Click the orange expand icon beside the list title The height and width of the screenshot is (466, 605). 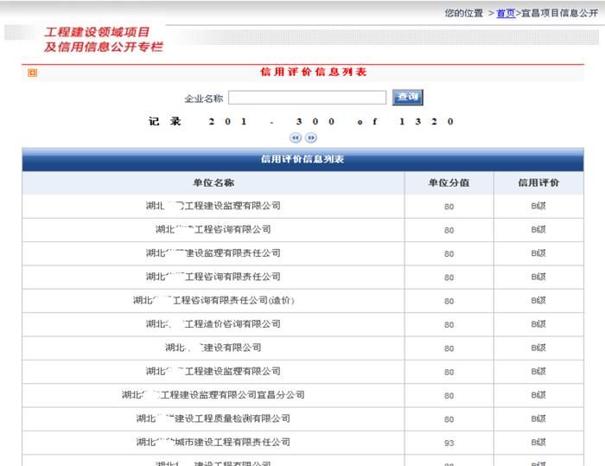tap(32, 73)
